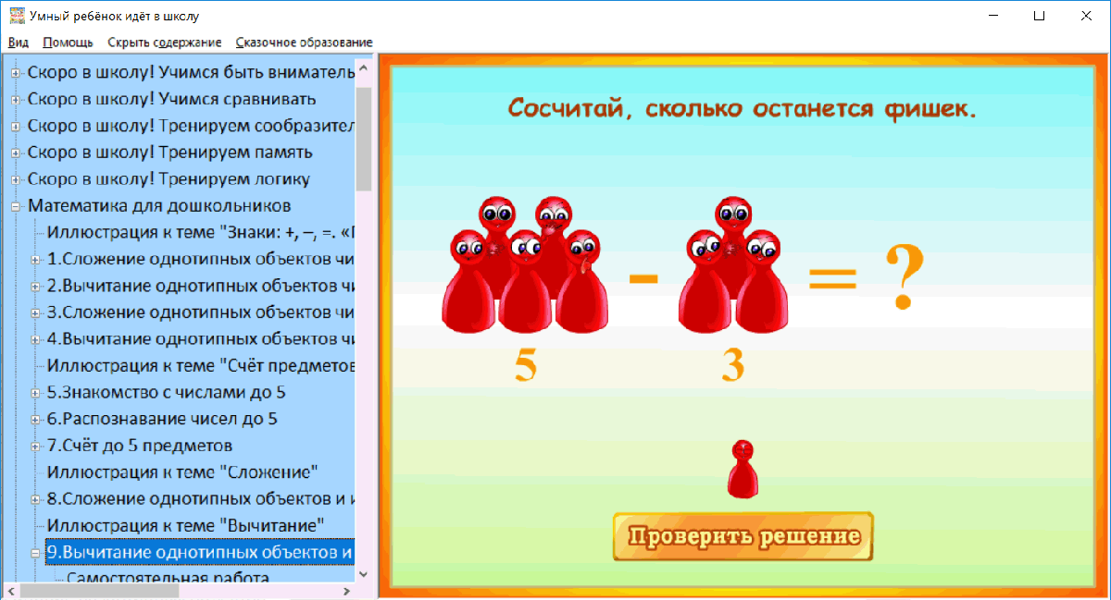Screen dimensions: 1111x600
Task: Expand "Скоро в школу! Тренируем память"
Action: pyautogui.click(x=18, y=152)
